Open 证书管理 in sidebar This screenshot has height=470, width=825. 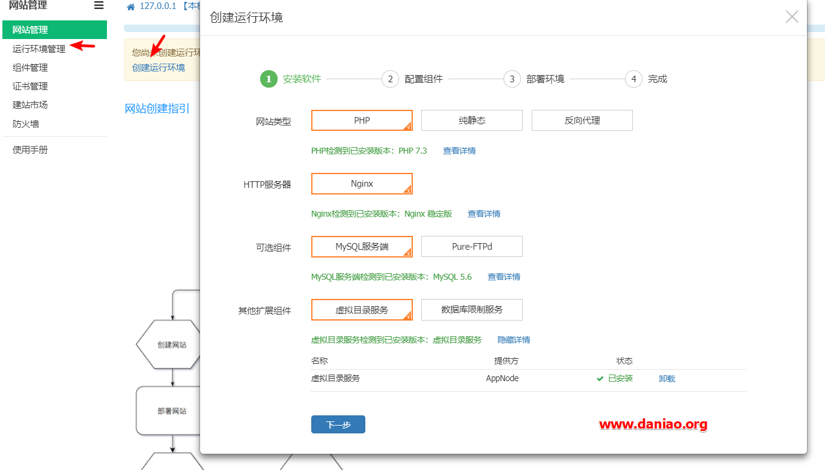pos(30,86)
